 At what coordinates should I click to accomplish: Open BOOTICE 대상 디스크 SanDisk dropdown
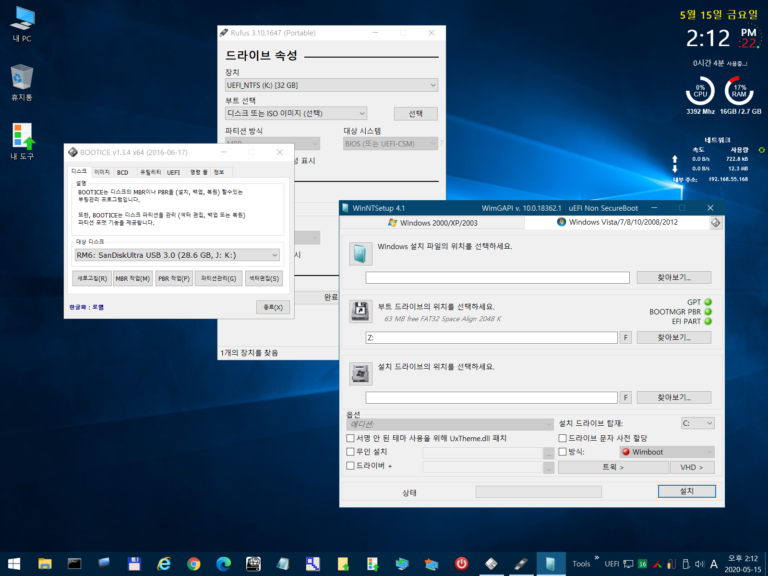177,255
